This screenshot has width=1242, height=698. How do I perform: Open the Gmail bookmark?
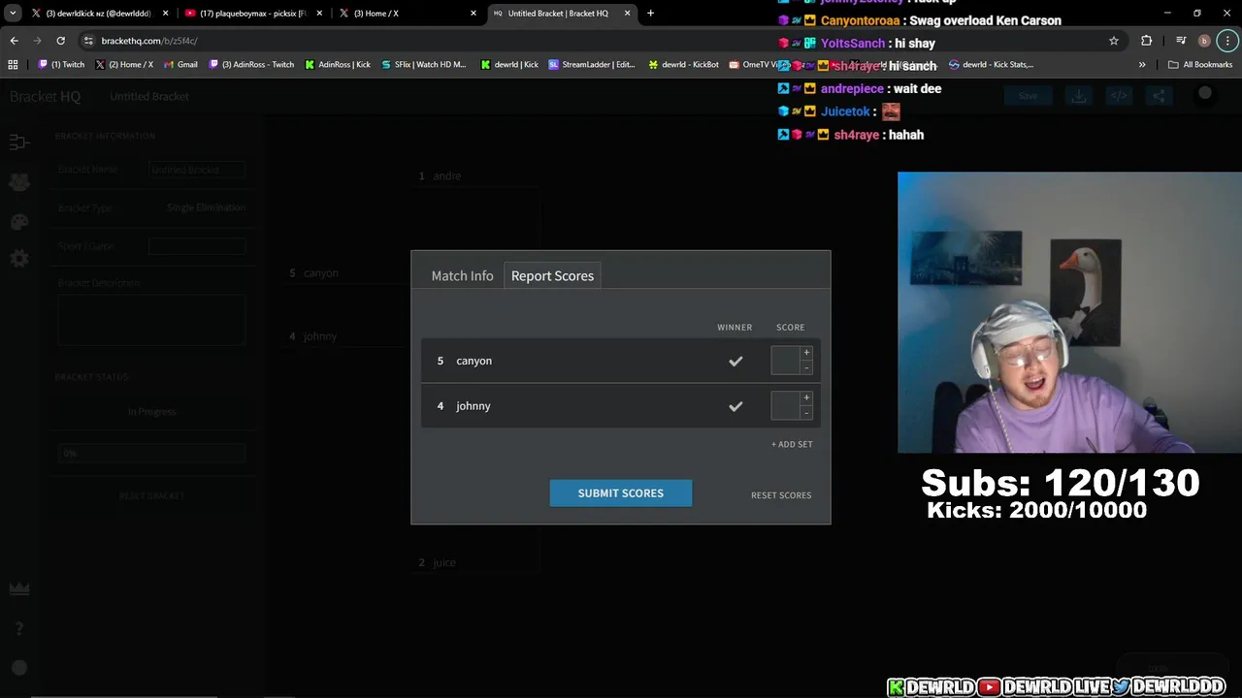[x=180, y=65]
